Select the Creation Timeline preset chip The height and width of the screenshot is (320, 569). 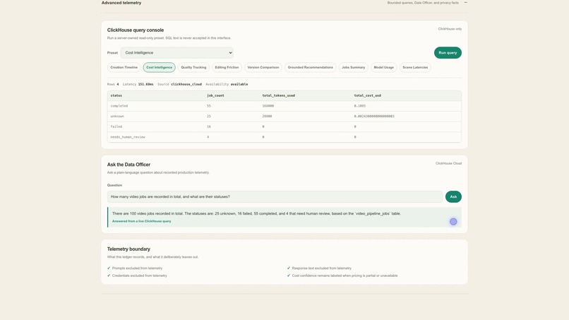tap(124, 67)
